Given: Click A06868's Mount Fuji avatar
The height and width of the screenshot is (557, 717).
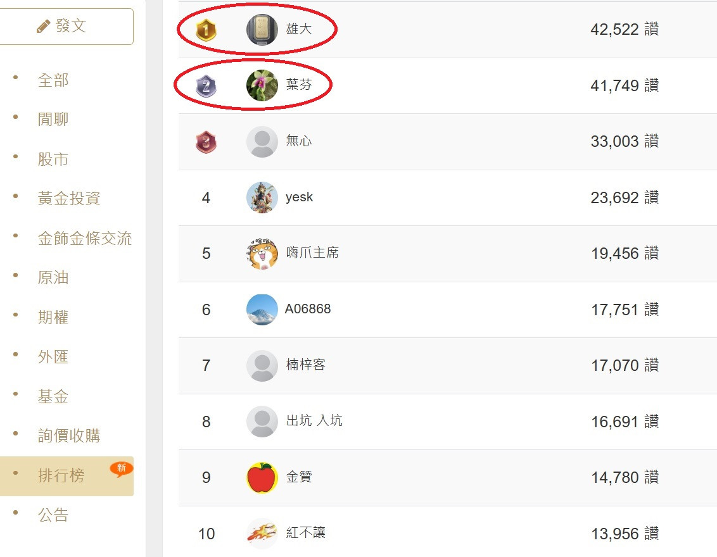Looking at the screenshot, I should 262,310.
